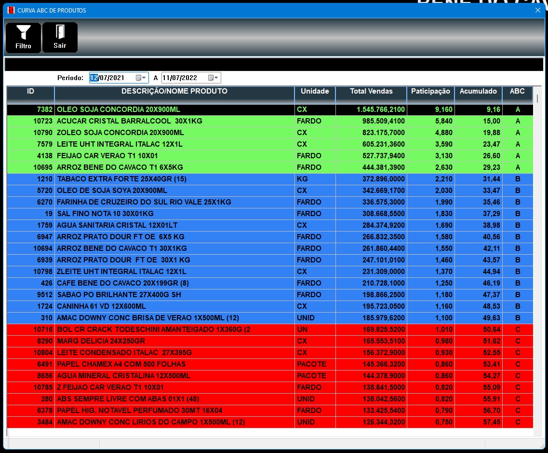Click participation value 2,210 for TABACO
548x453 pixels.
444,179
